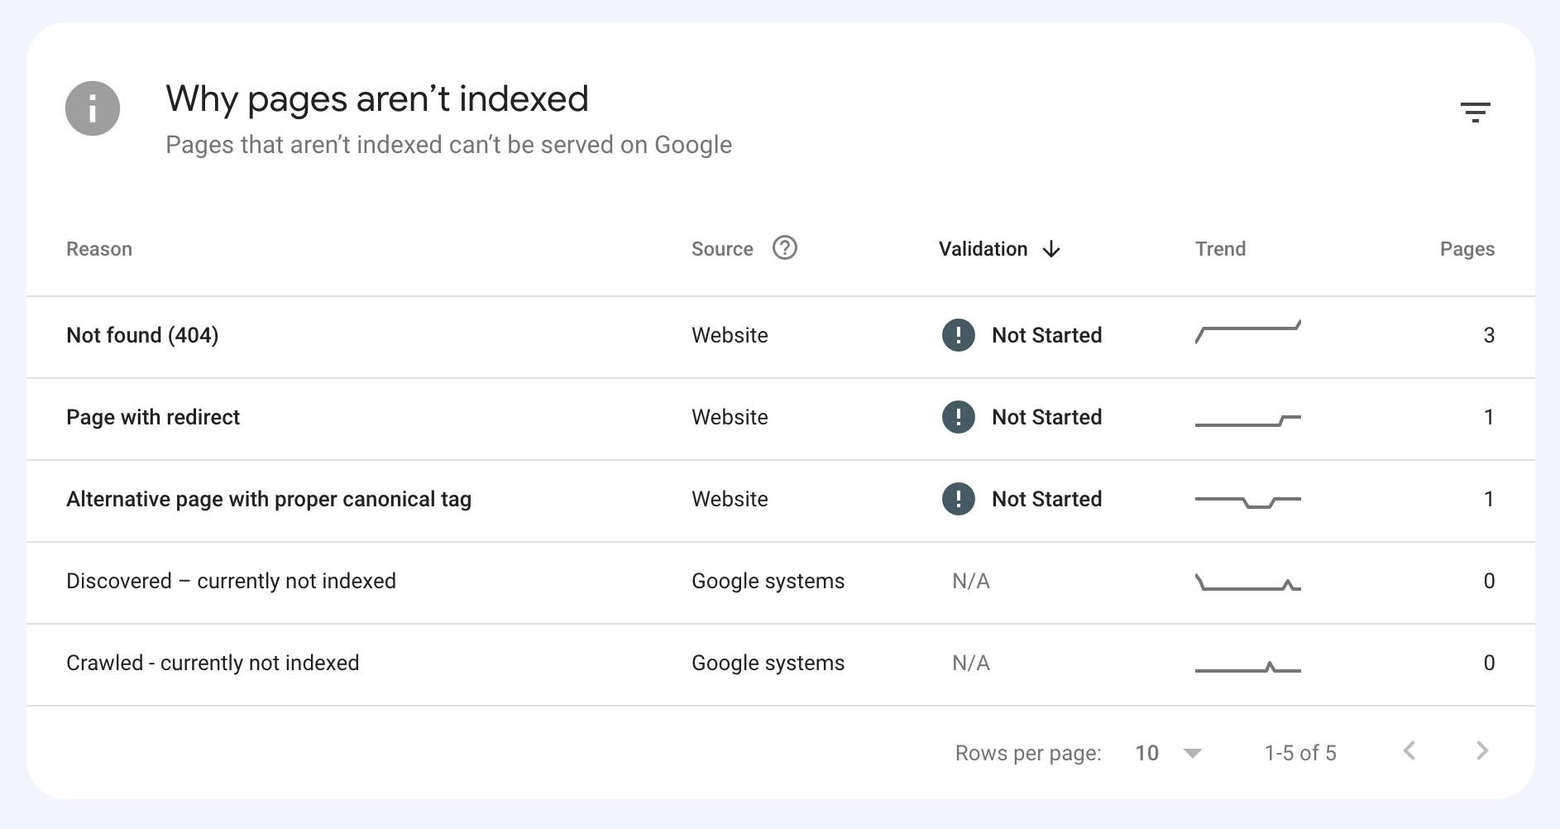Click the pages count 0 for Crawled row
1560x829 pixels.
(1489, 663)
